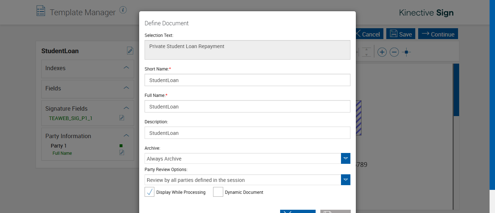Click the Template Manager info icon

[123, 10]
